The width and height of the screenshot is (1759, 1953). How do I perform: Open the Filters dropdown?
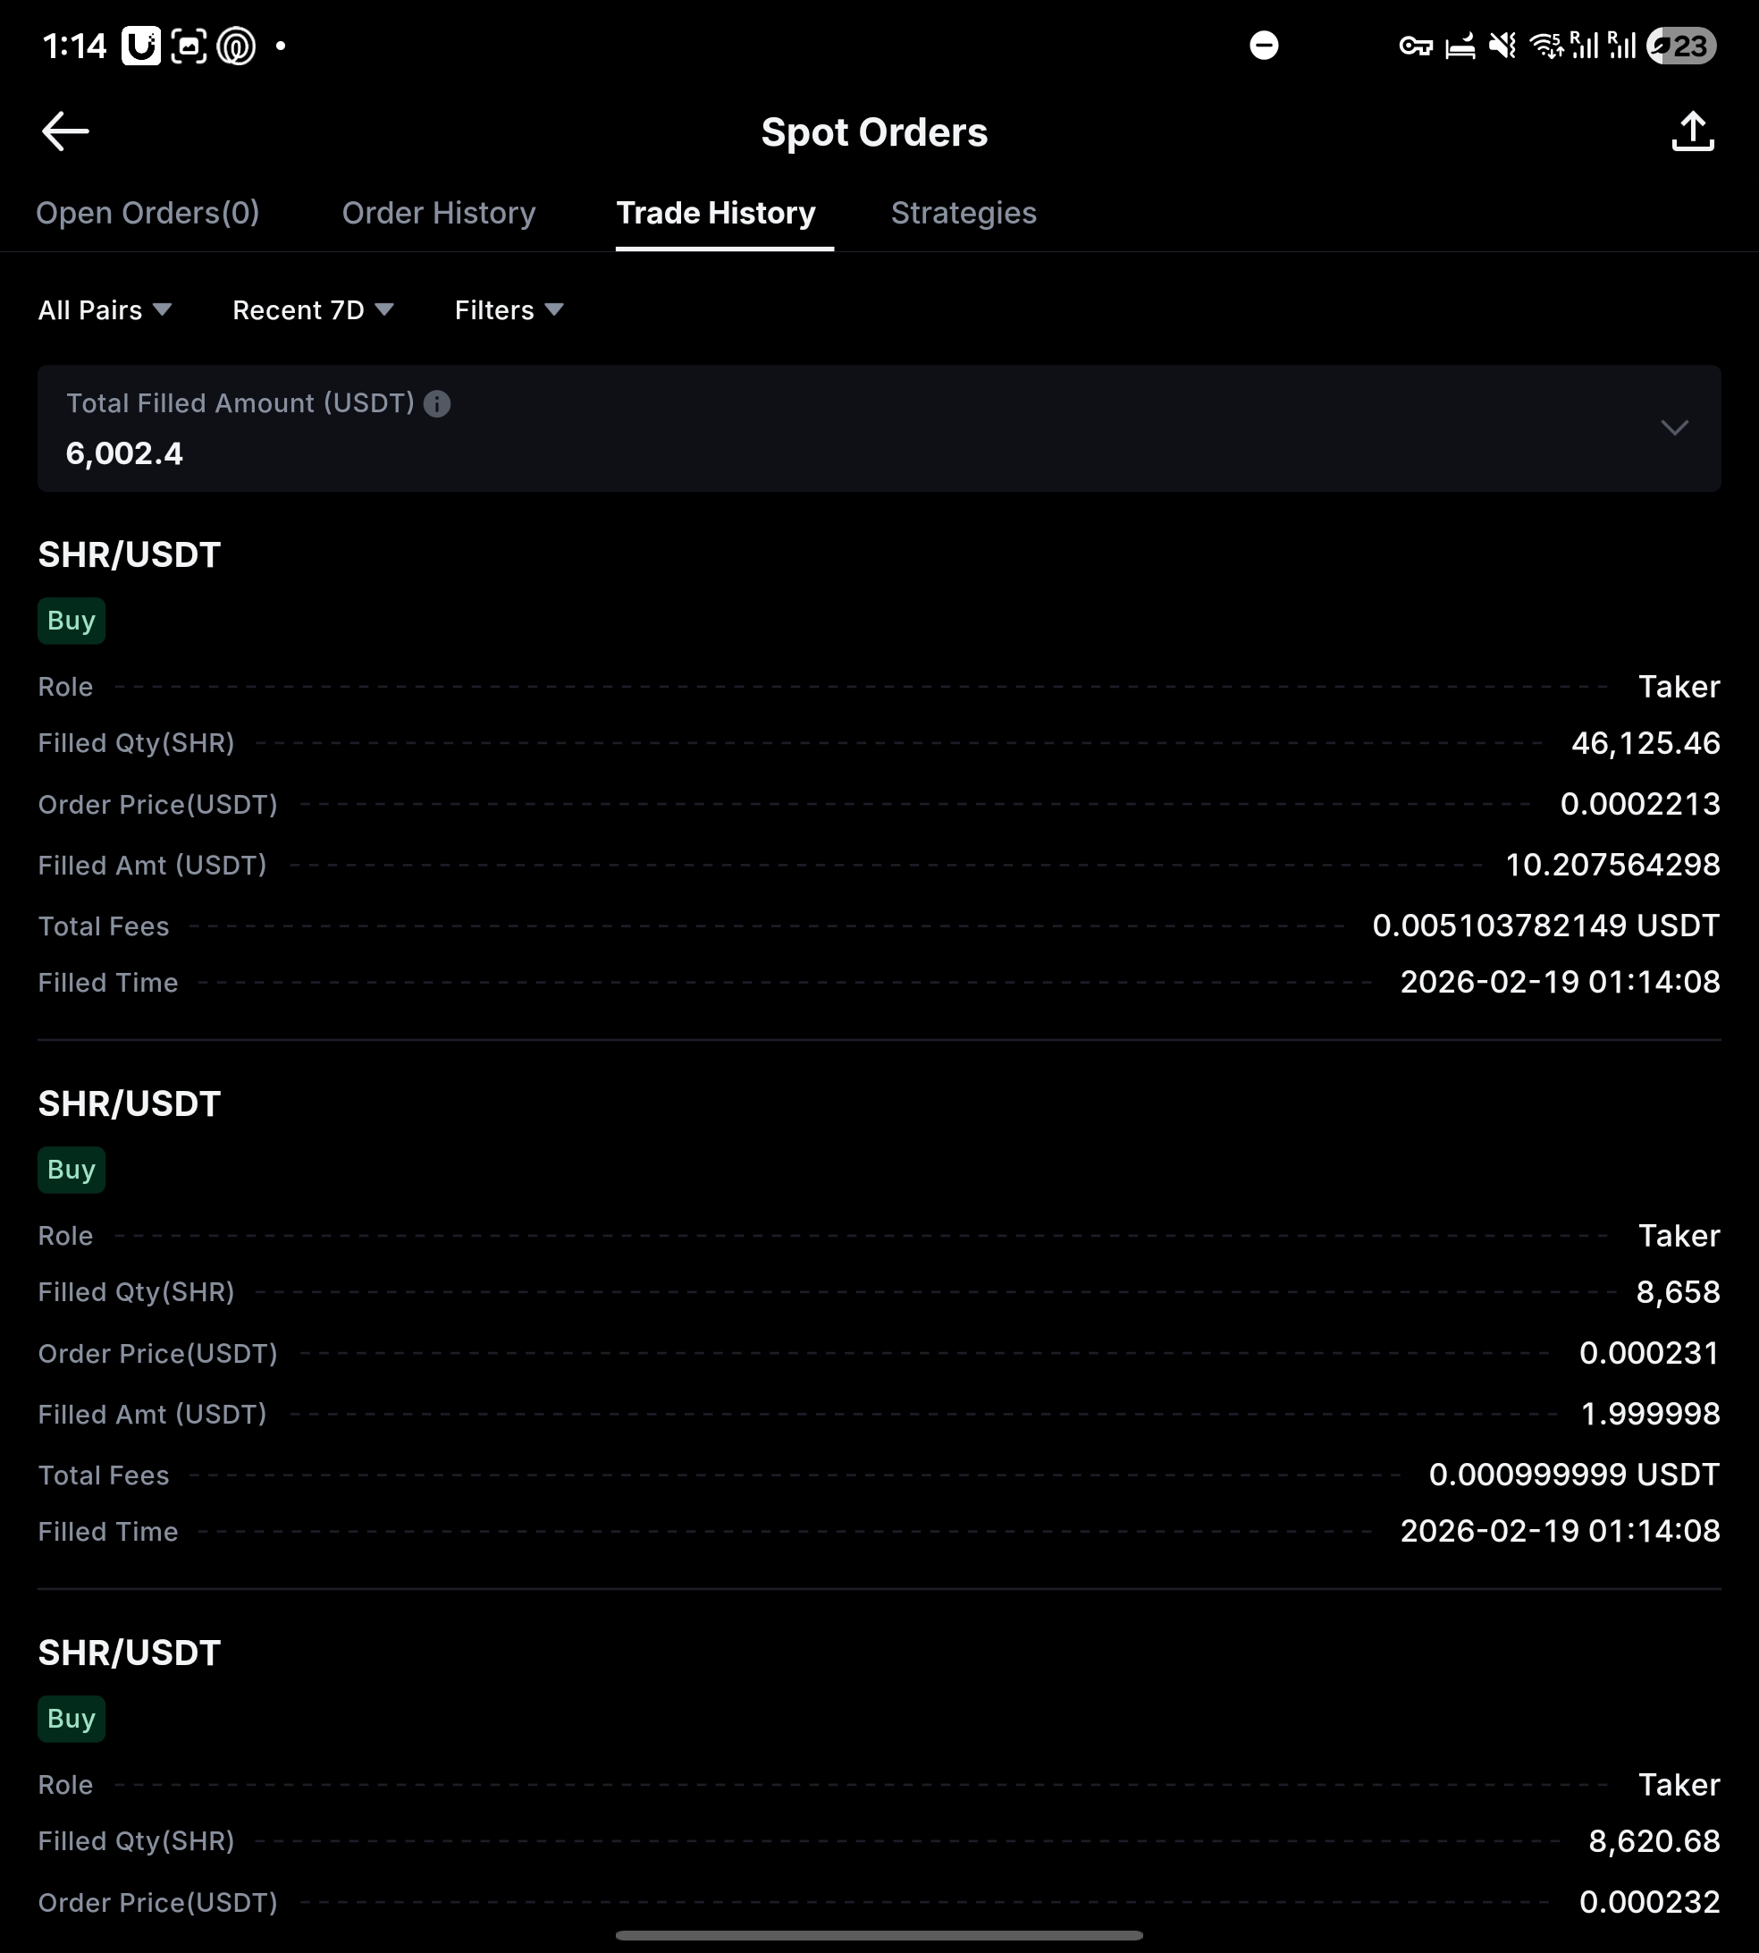click(x=509, y=310)
